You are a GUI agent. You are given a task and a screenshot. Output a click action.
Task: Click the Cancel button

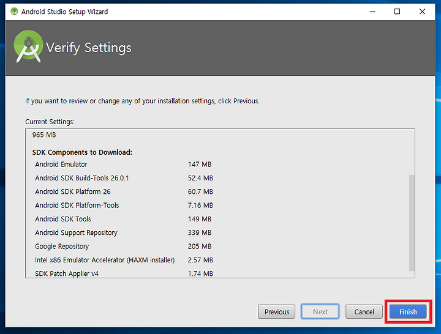tap(364, 311)
